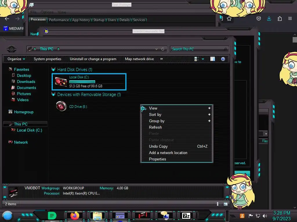Open App history tab in Task Manager
The height and width of the screenshot is (222, 297).
[x=81, y=20]
